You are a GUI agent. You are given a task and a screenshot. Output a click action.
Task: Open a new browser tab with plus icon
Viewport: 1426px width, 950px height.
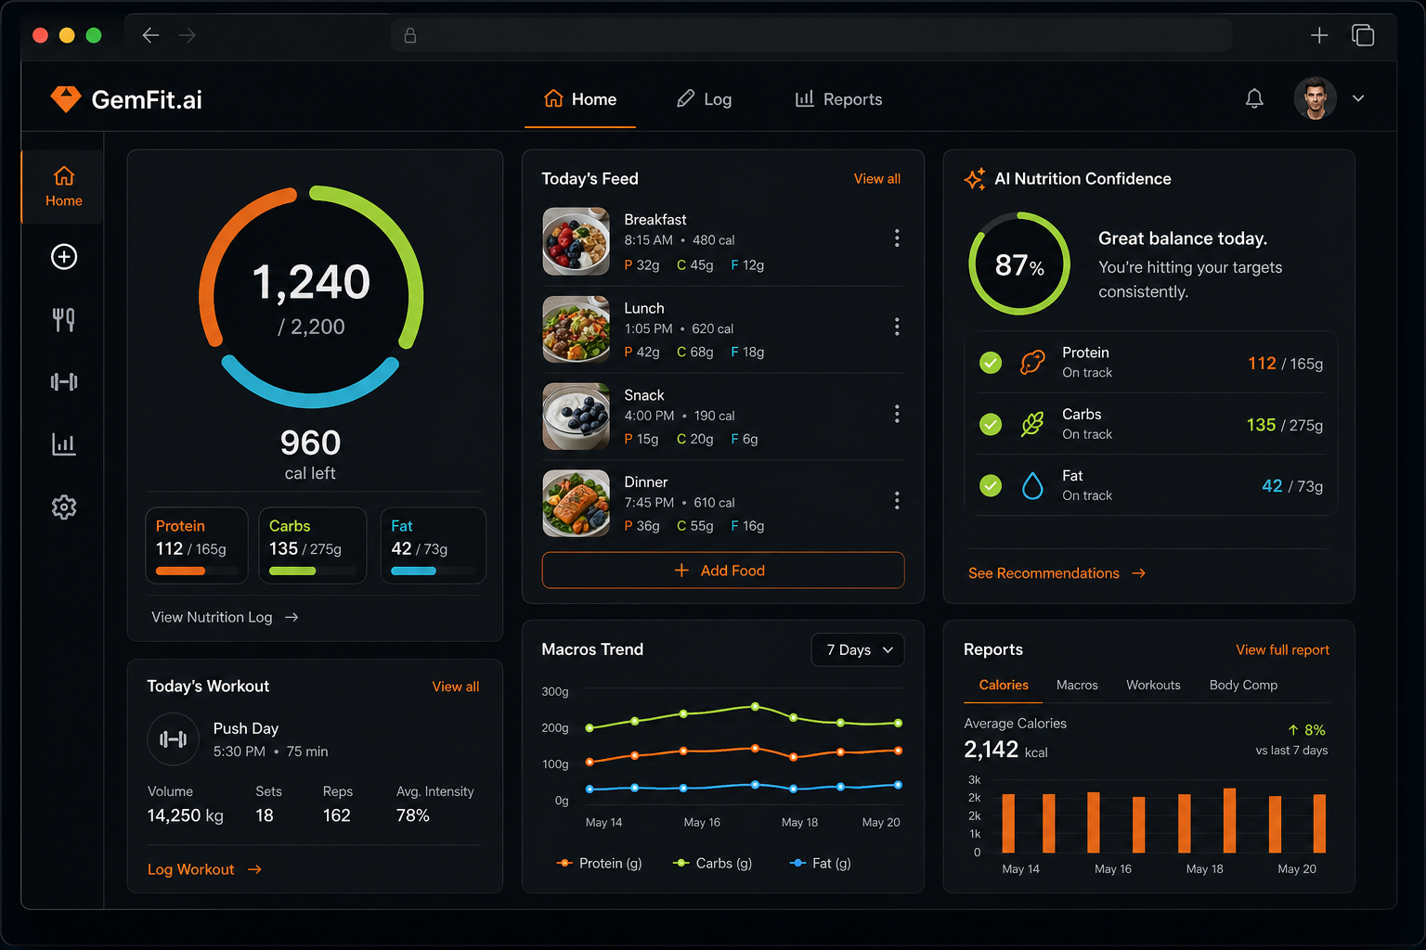1318,35
